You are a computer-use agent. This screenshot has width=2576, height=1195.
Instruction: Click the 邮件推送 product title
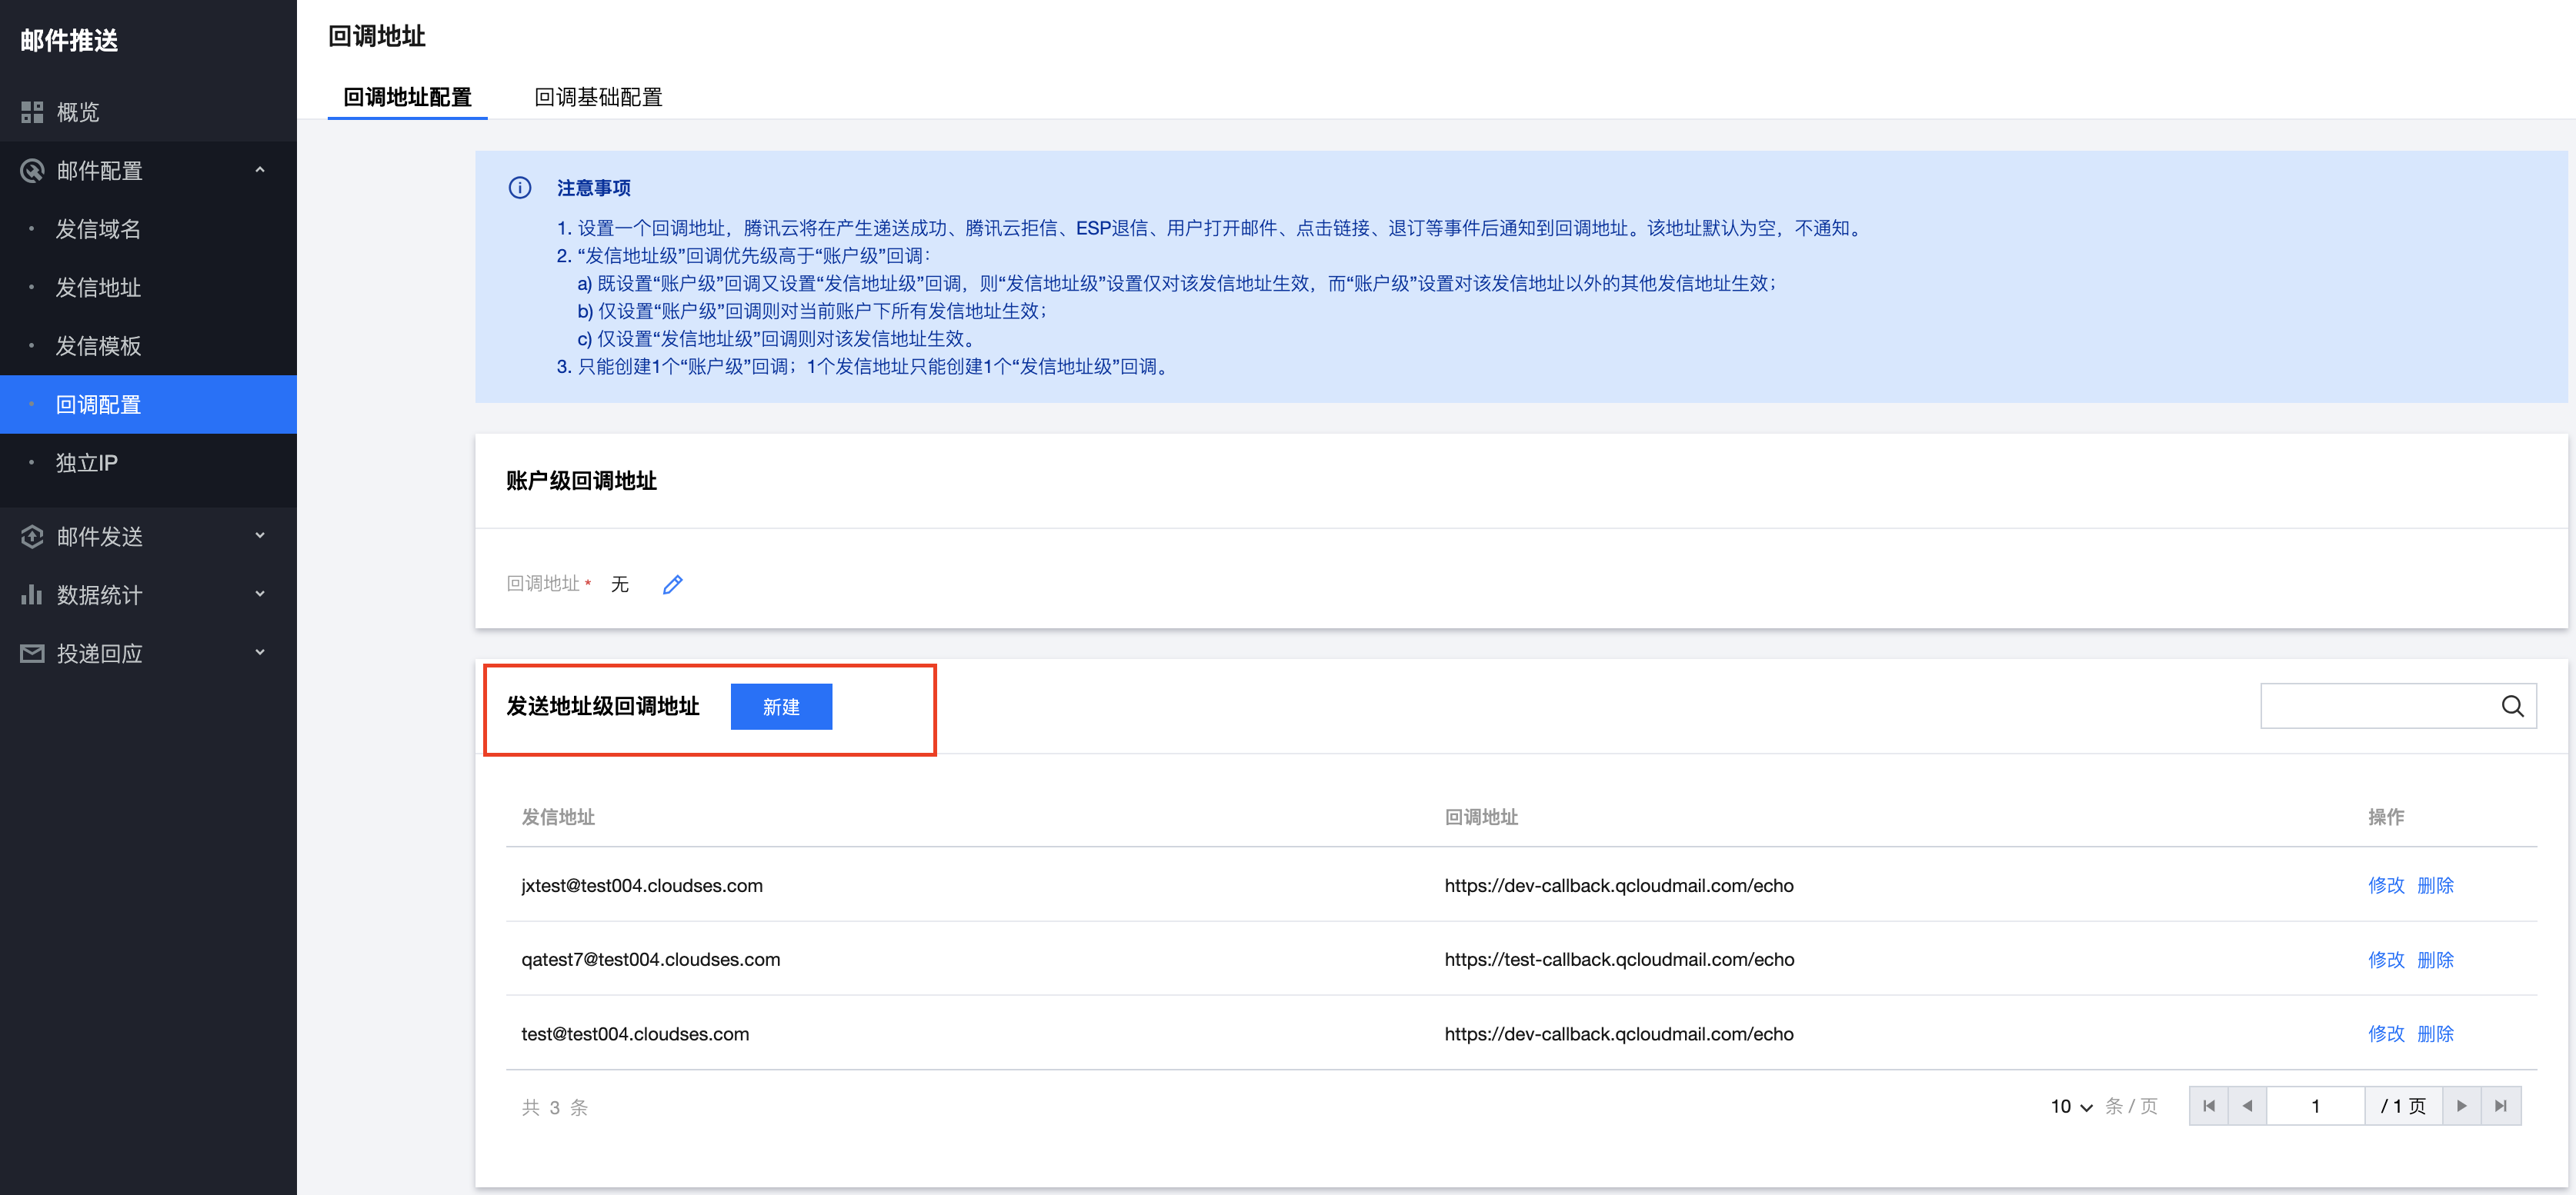[69, 40]
